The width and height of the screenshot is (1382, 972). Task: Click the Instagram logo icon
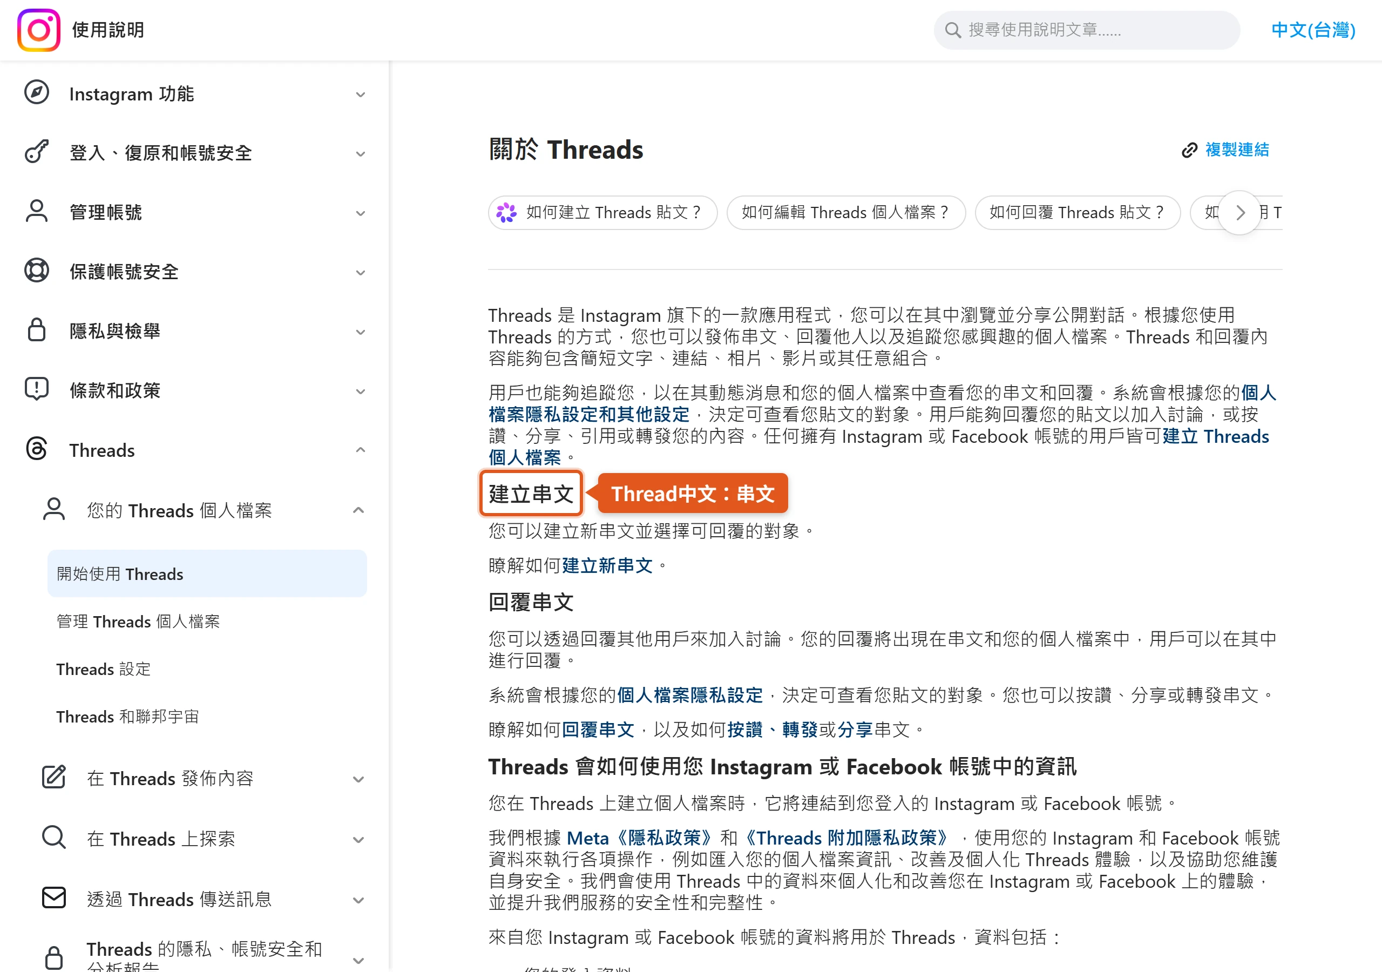coord(38,30)
